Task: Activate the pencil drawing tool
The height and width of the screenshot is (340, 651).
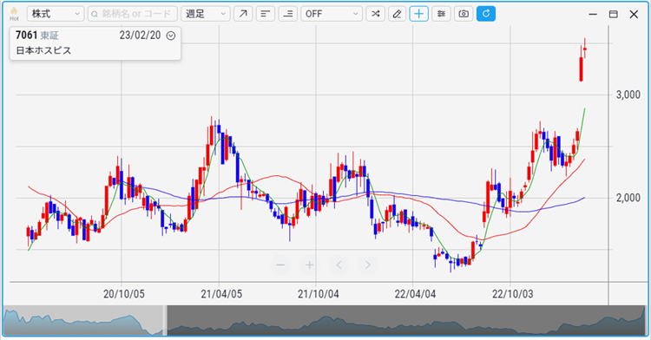Action: [x=398, y=14]
